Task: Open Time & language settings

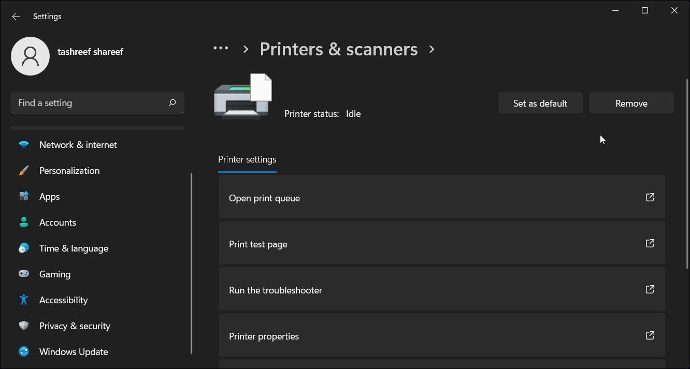Action: point(24,248)
